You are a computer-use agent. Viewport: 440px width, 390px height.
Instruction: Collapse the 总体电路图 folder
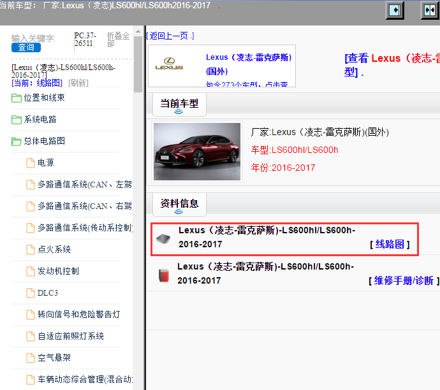tap(45, 141)
